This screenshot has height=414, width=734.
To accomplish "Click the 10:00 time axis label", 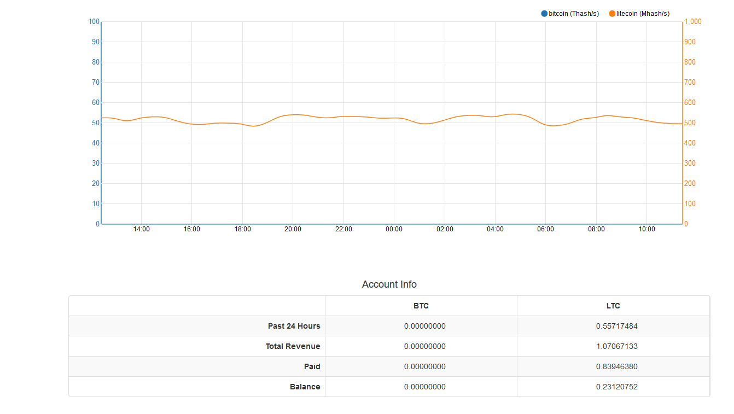I will 646,229.
